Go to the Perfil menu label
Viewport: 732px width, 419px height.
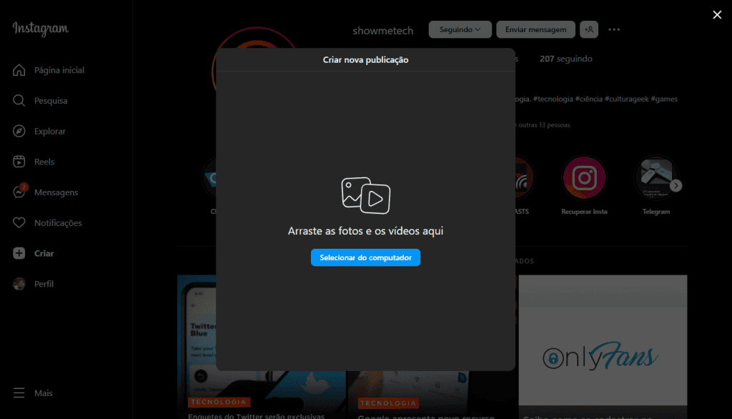coord(44,284)
